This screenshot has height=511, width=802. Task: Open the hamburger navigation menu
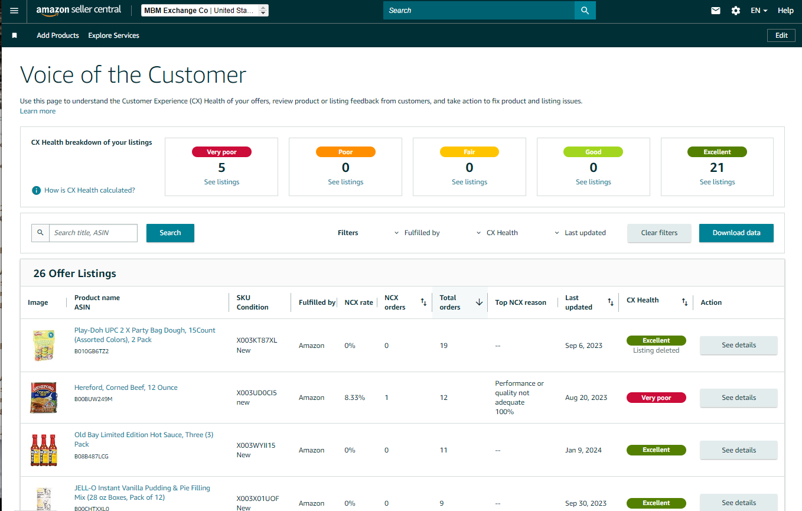pyautogui.click(x=14, y=11)
